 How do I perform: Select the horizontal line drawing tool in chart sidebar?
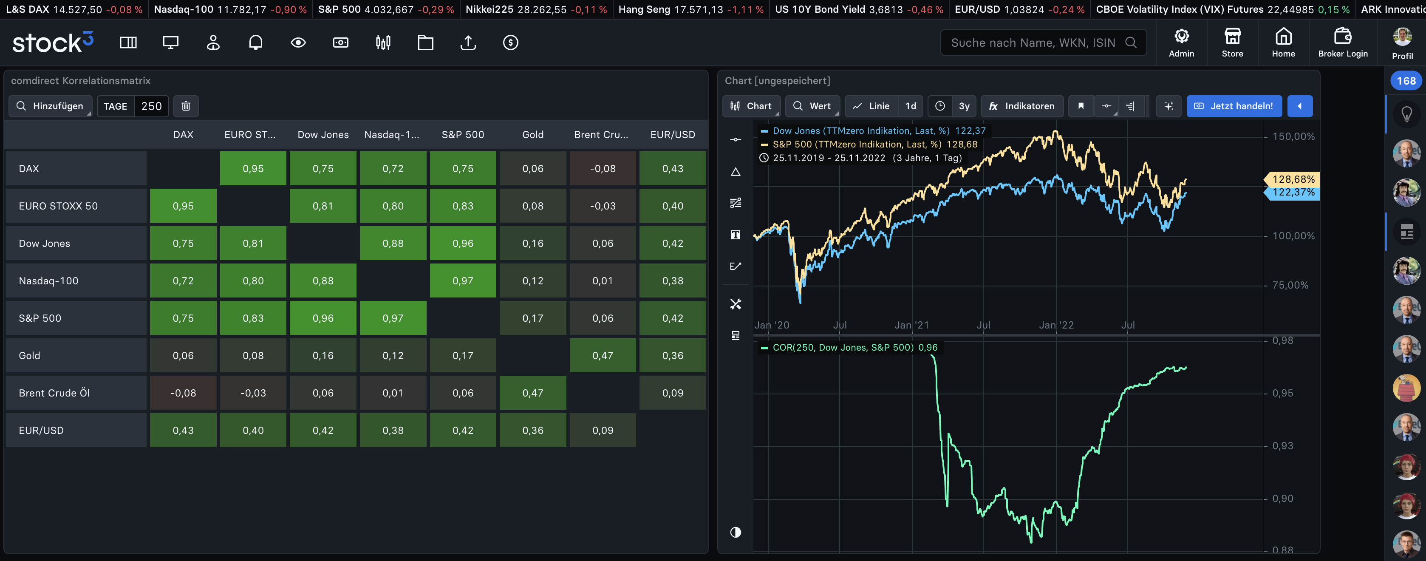click(x=735, y=139)
